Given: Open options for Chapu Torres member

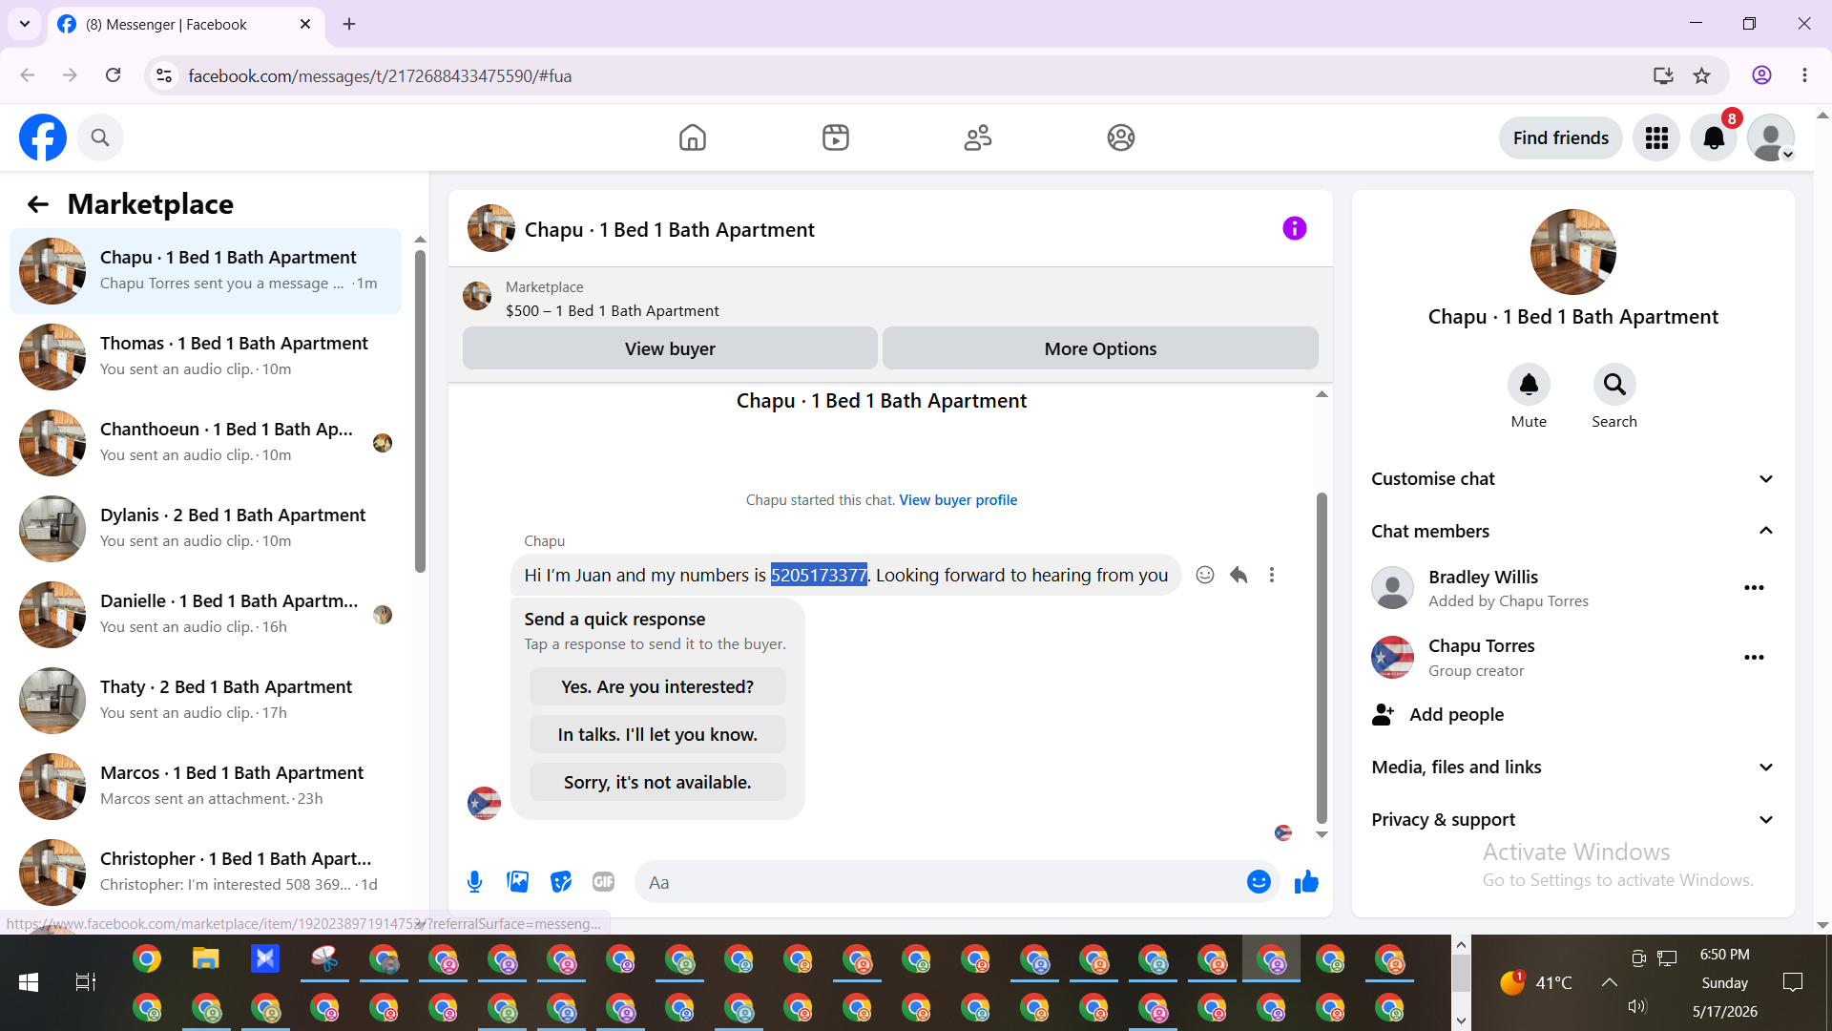Looking at the screenshot, I should 1754,658.
